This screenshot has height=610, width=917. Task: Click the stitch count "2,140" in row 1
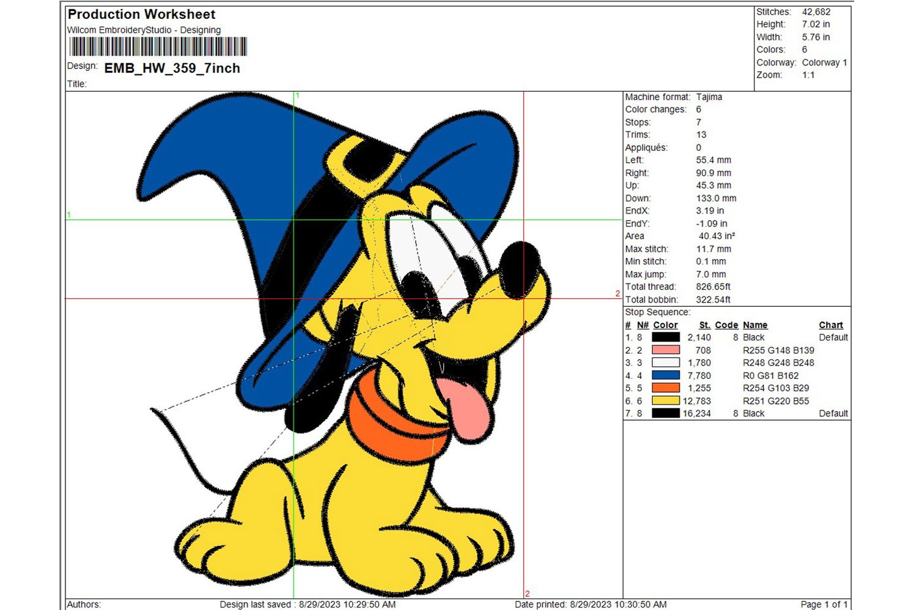click(x=699, y=337)
